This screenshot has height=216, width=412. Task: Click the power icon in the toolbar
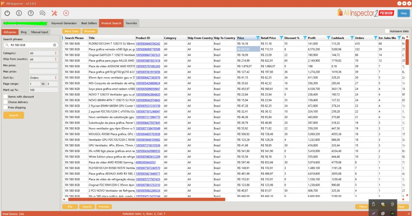pos(7,13)
